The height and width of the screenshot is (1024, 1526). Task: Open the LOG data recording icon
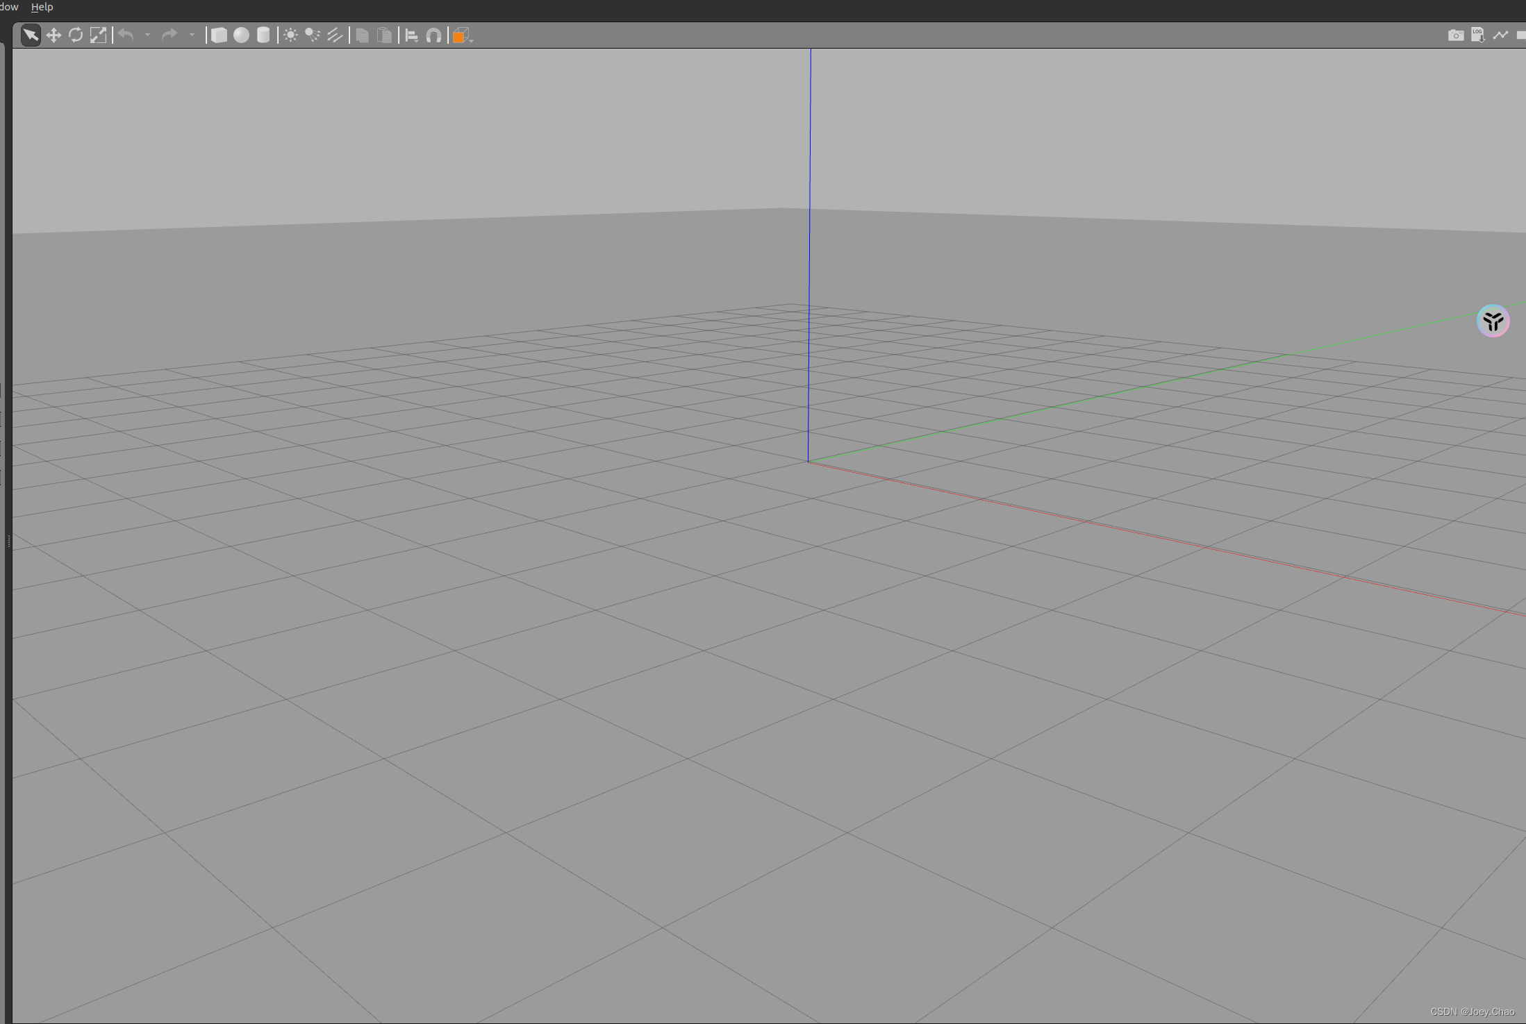tap(1478, 35)
